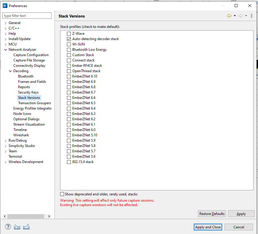Collapse the Decoding tree node
Image resolution: width=258 pixels, height=234 pixels.
pyautogui.click(x=10, y=71)
